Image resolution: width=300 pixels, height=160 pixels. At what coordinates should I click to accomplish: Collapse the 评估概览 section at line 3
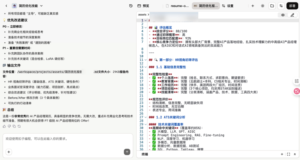[146, 27]
